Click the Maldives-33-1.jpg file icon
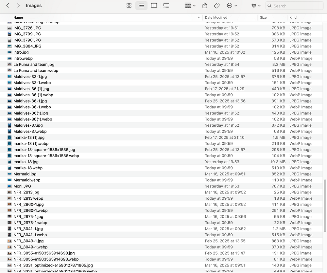 pyautogui.click(x=9, y=77)
